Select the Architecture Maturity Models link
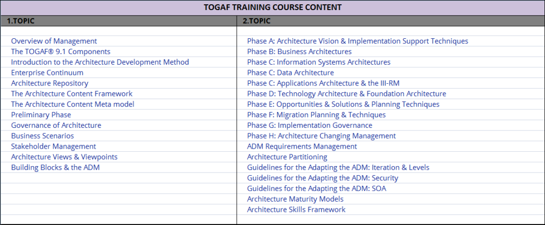The width and height of the screenshot is (545, 225). pyautogui.click(x=295, y=199)
